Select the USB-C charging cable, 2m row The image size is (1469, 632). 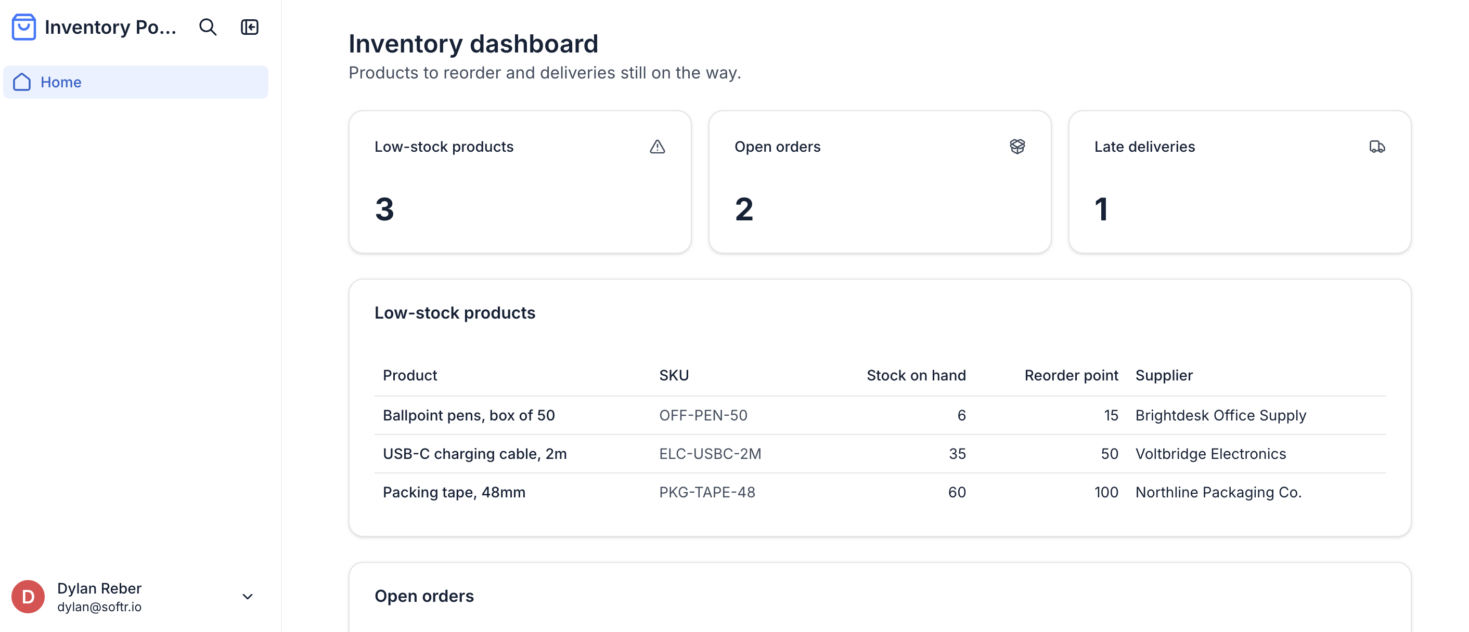pyautogui.click(x=880, y=454)
